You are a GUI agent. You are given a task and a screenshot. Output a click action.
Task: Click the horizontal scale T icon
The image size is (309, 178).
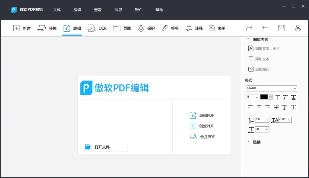251,130
